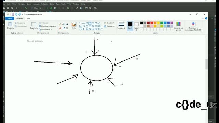The image size is (219, 123).
Task: Open the Customize Quick Access Toolbar arrow in Paint
Action: coord(23,14)
